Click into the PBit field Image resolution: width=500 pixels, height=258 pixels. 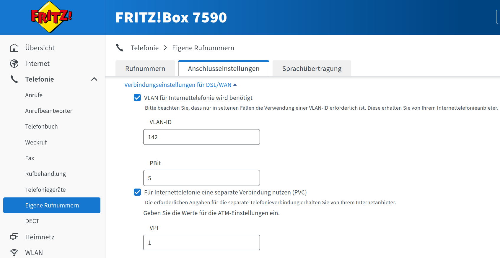click(201, 178)
